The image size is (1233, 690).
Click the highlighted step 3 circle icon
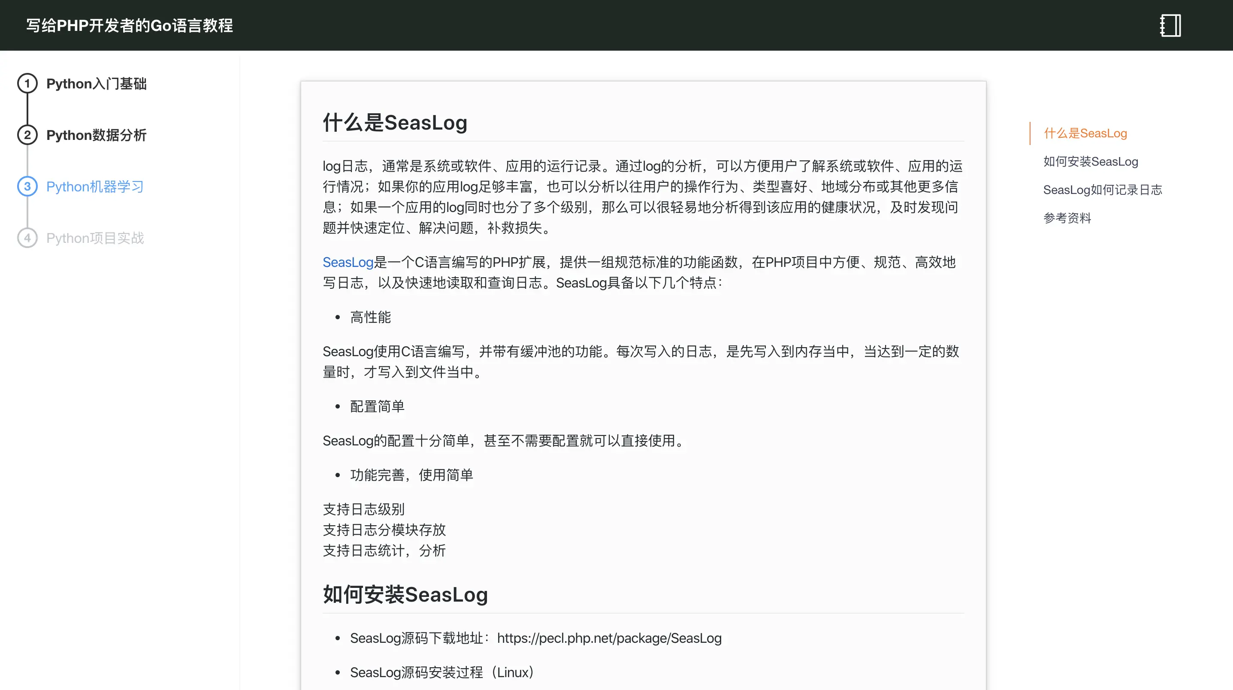click(27, 186)
